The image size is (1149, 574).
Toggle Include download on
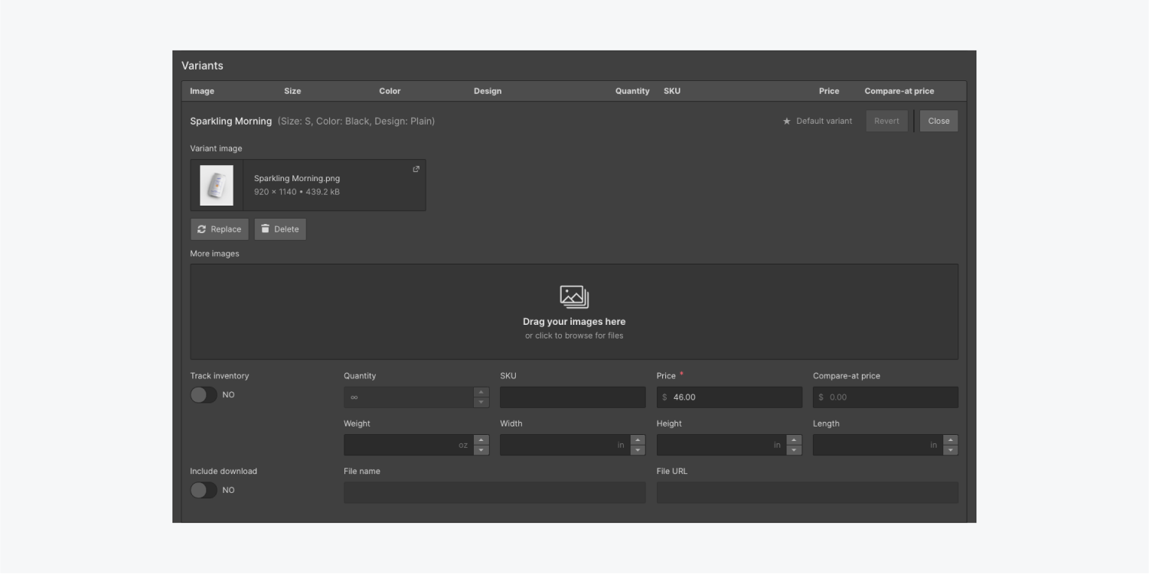(x=204, y=491)
